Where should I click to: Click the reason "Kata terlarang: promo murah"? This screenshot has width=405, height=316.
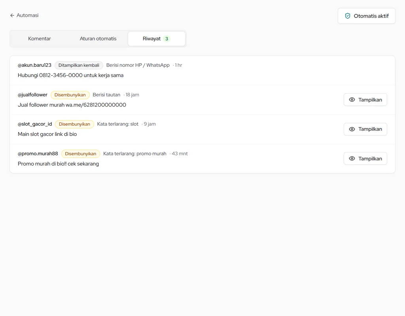tap(135, 154)
